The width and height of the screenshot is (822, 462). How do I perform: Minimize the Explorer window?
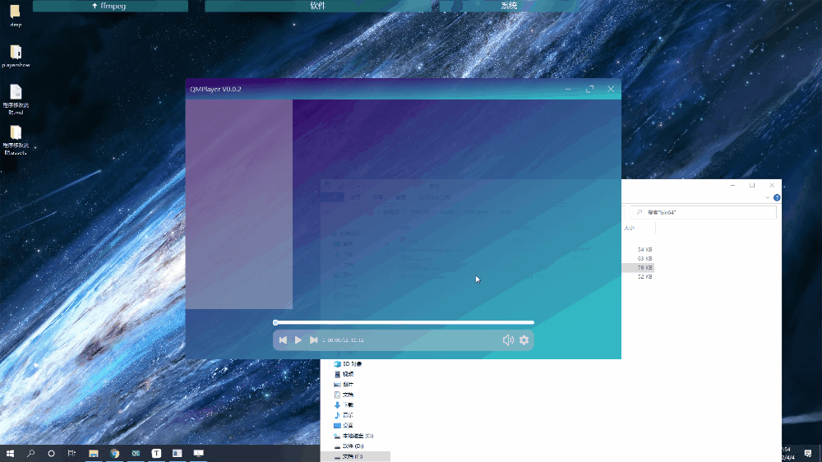click(733, 186)
